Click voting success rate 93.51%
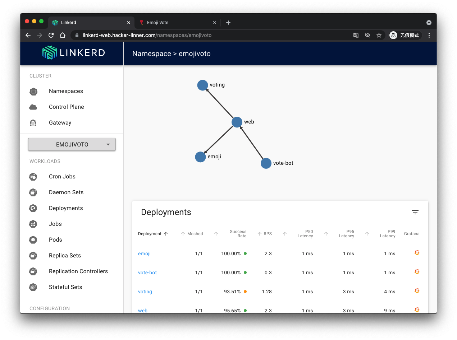Image resolution: width=457 pixels, height=340 pixels. (232, 292)
